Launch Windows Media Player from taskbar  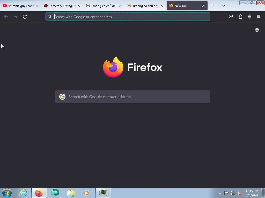[87, 193]
